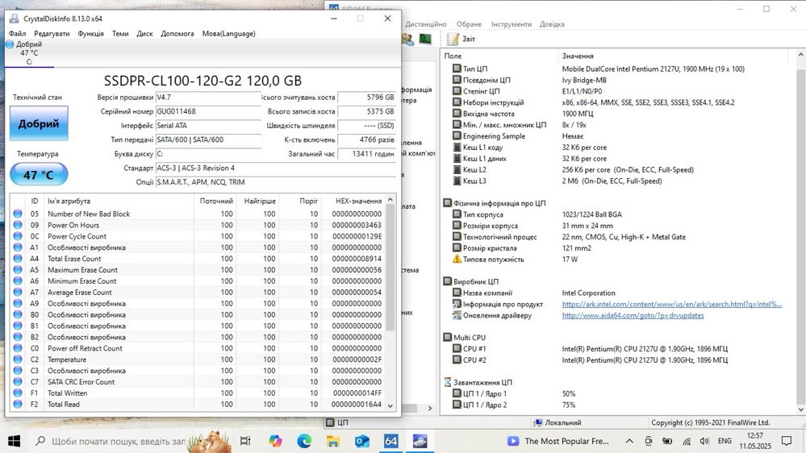
Task: Click status circle for Temperature attribute
Action: pos(18,359)
